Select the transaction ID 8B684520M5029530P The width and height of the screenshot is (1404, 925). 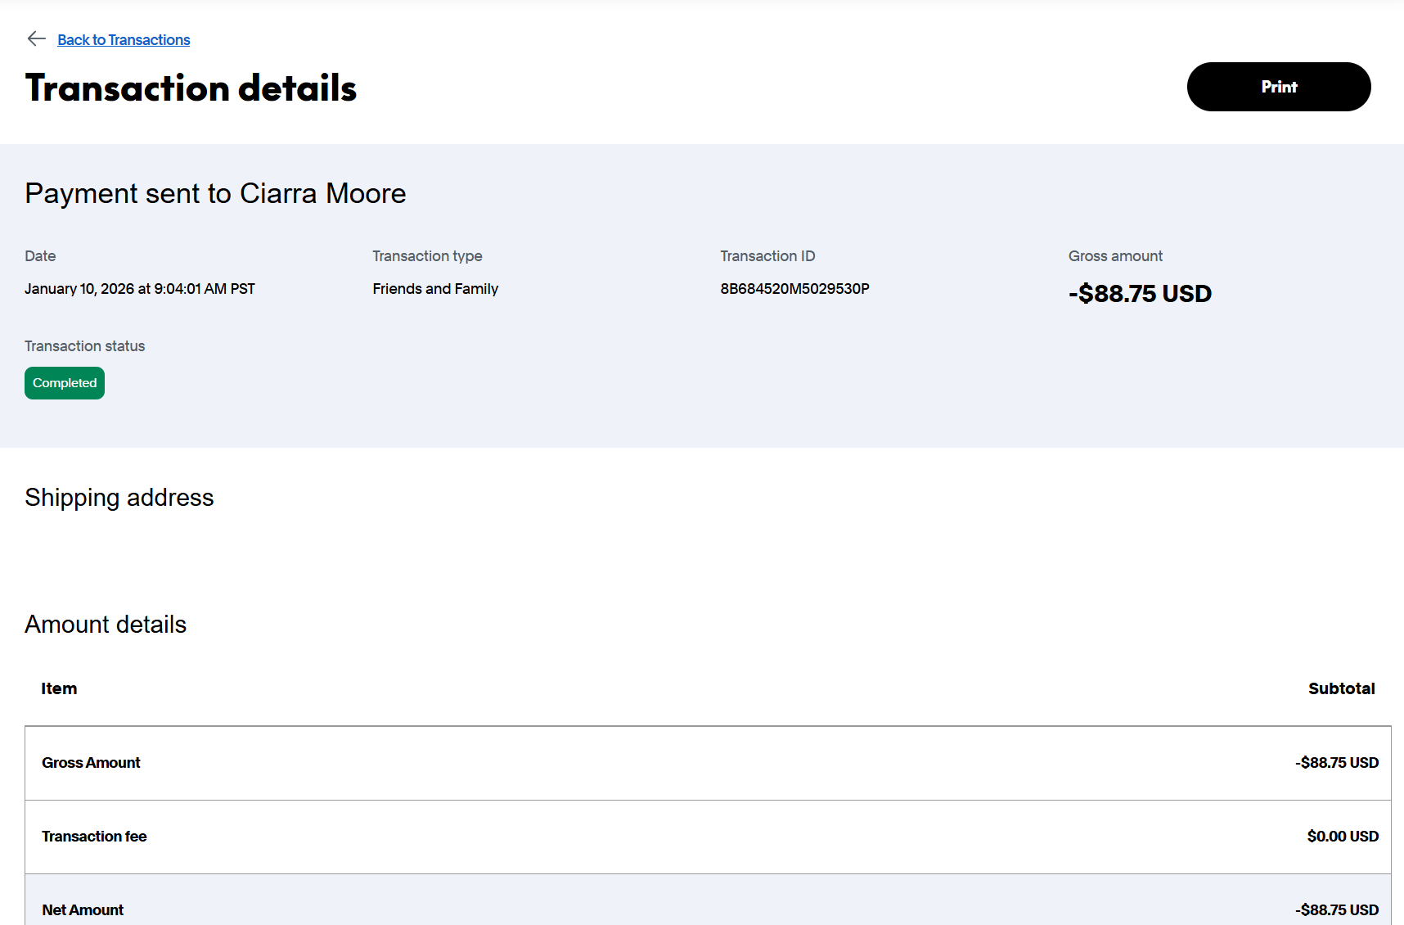pyautogui.click(x=794, y=289)
